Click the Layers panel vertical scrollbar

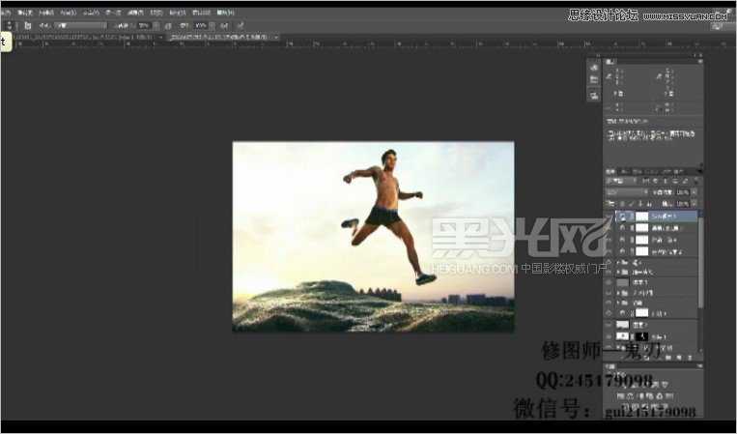click(701, 271)
